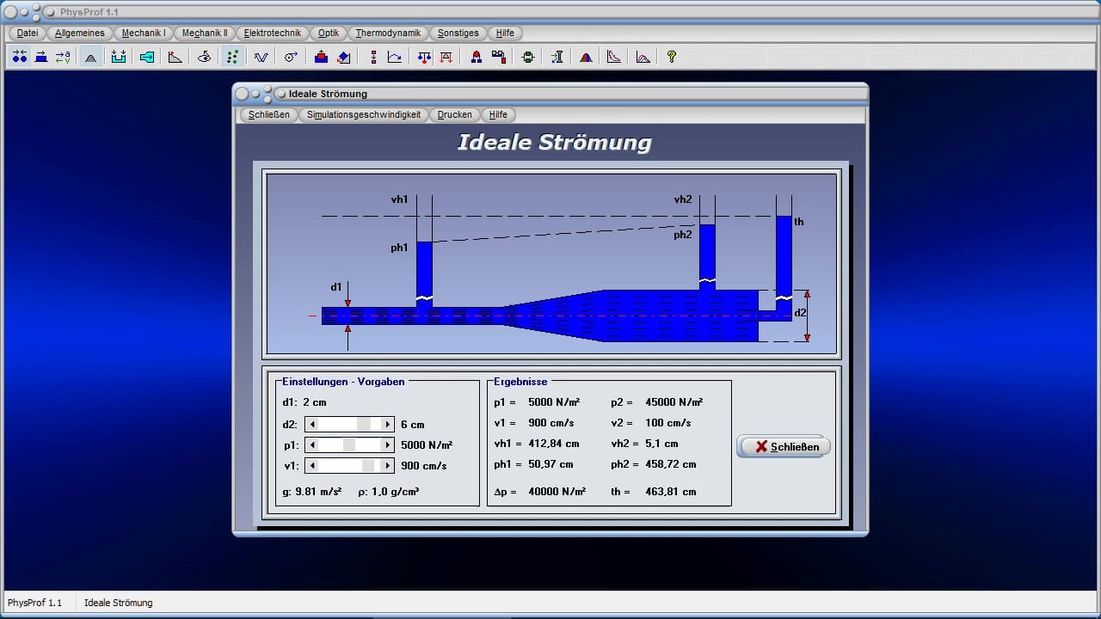Decrease v1 with the left slider arrow
1101x619 pixels.
pyautogui.click(x=312, y=466)
